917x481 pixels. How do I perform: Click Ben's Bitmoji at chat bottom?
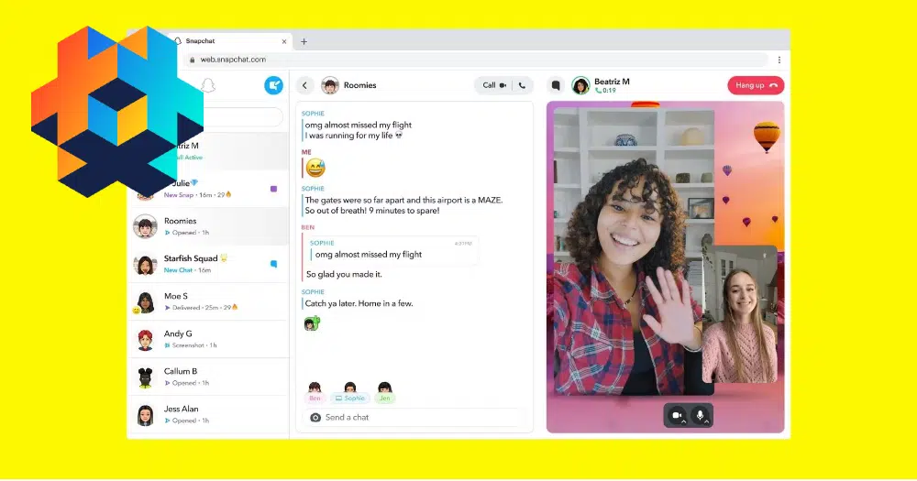pos(315,388)
